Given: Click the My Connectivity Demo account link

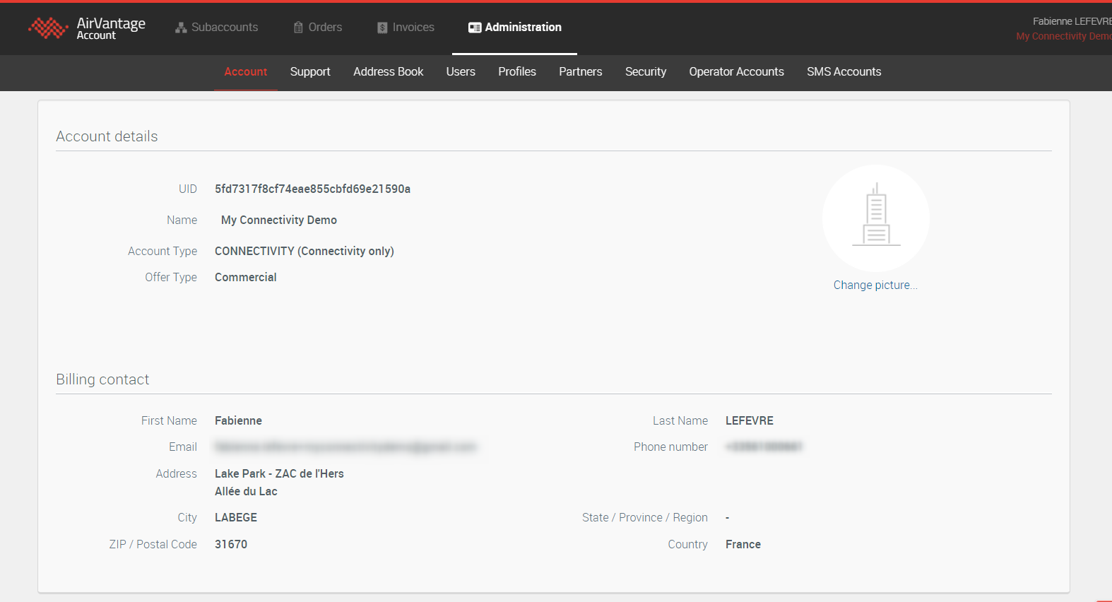Looking at the screenshot, I should click(x=1063, y=37).
